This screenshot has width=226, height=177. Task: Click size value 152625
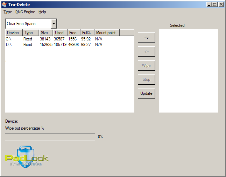[x=46, y=45]
